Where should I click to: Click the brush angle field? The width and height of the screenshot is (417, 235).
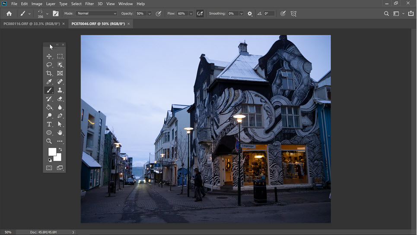click(269, 13)
